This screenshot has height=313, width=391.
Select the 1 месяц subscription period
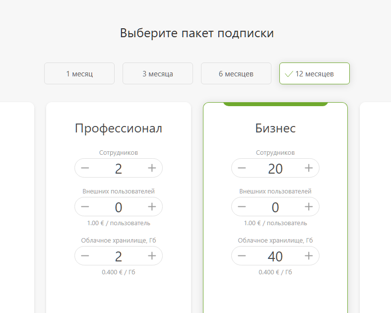[x=79, y=73]
